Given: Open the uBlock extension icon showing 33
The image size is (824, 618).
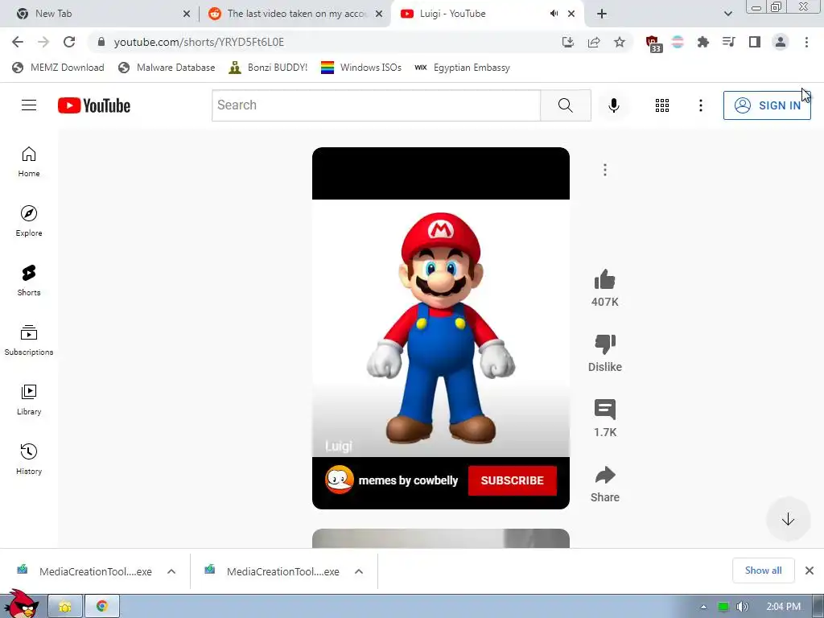Looking at the screenshot, I should pos(653,43).
